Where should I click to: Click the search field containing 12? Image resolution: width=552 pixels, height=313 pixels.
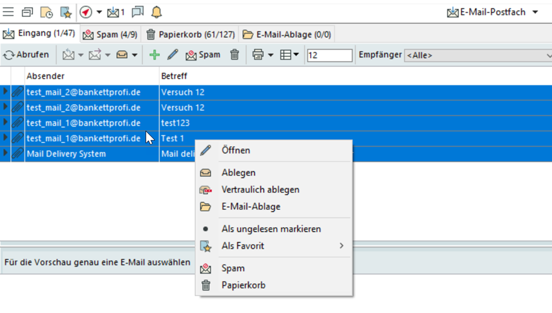coord(329,55)
